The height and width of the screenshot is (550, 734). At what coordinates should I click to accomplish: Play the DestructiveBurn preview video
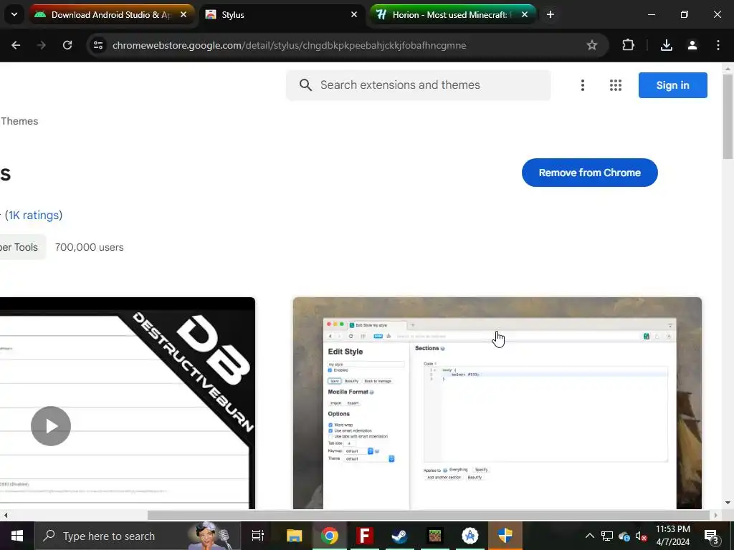coord(51,426)
